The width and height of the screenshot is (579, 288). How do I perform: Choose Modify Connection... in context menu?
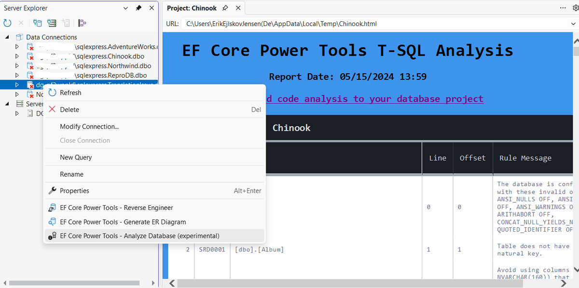(x=154, y=127)
